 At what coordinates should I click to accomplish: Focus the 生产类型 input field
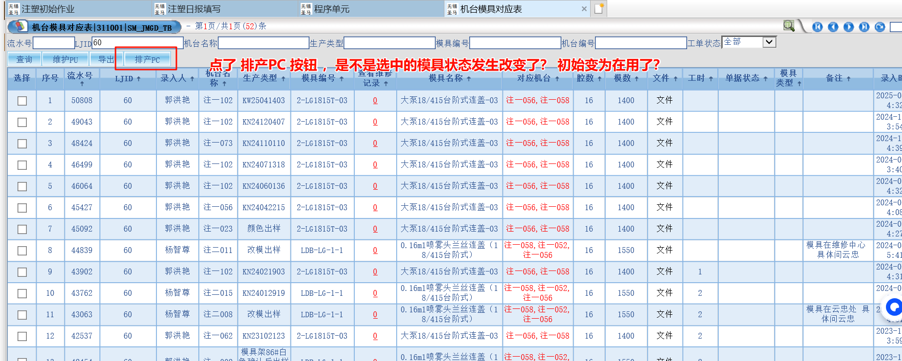click(x=389, y=43)
